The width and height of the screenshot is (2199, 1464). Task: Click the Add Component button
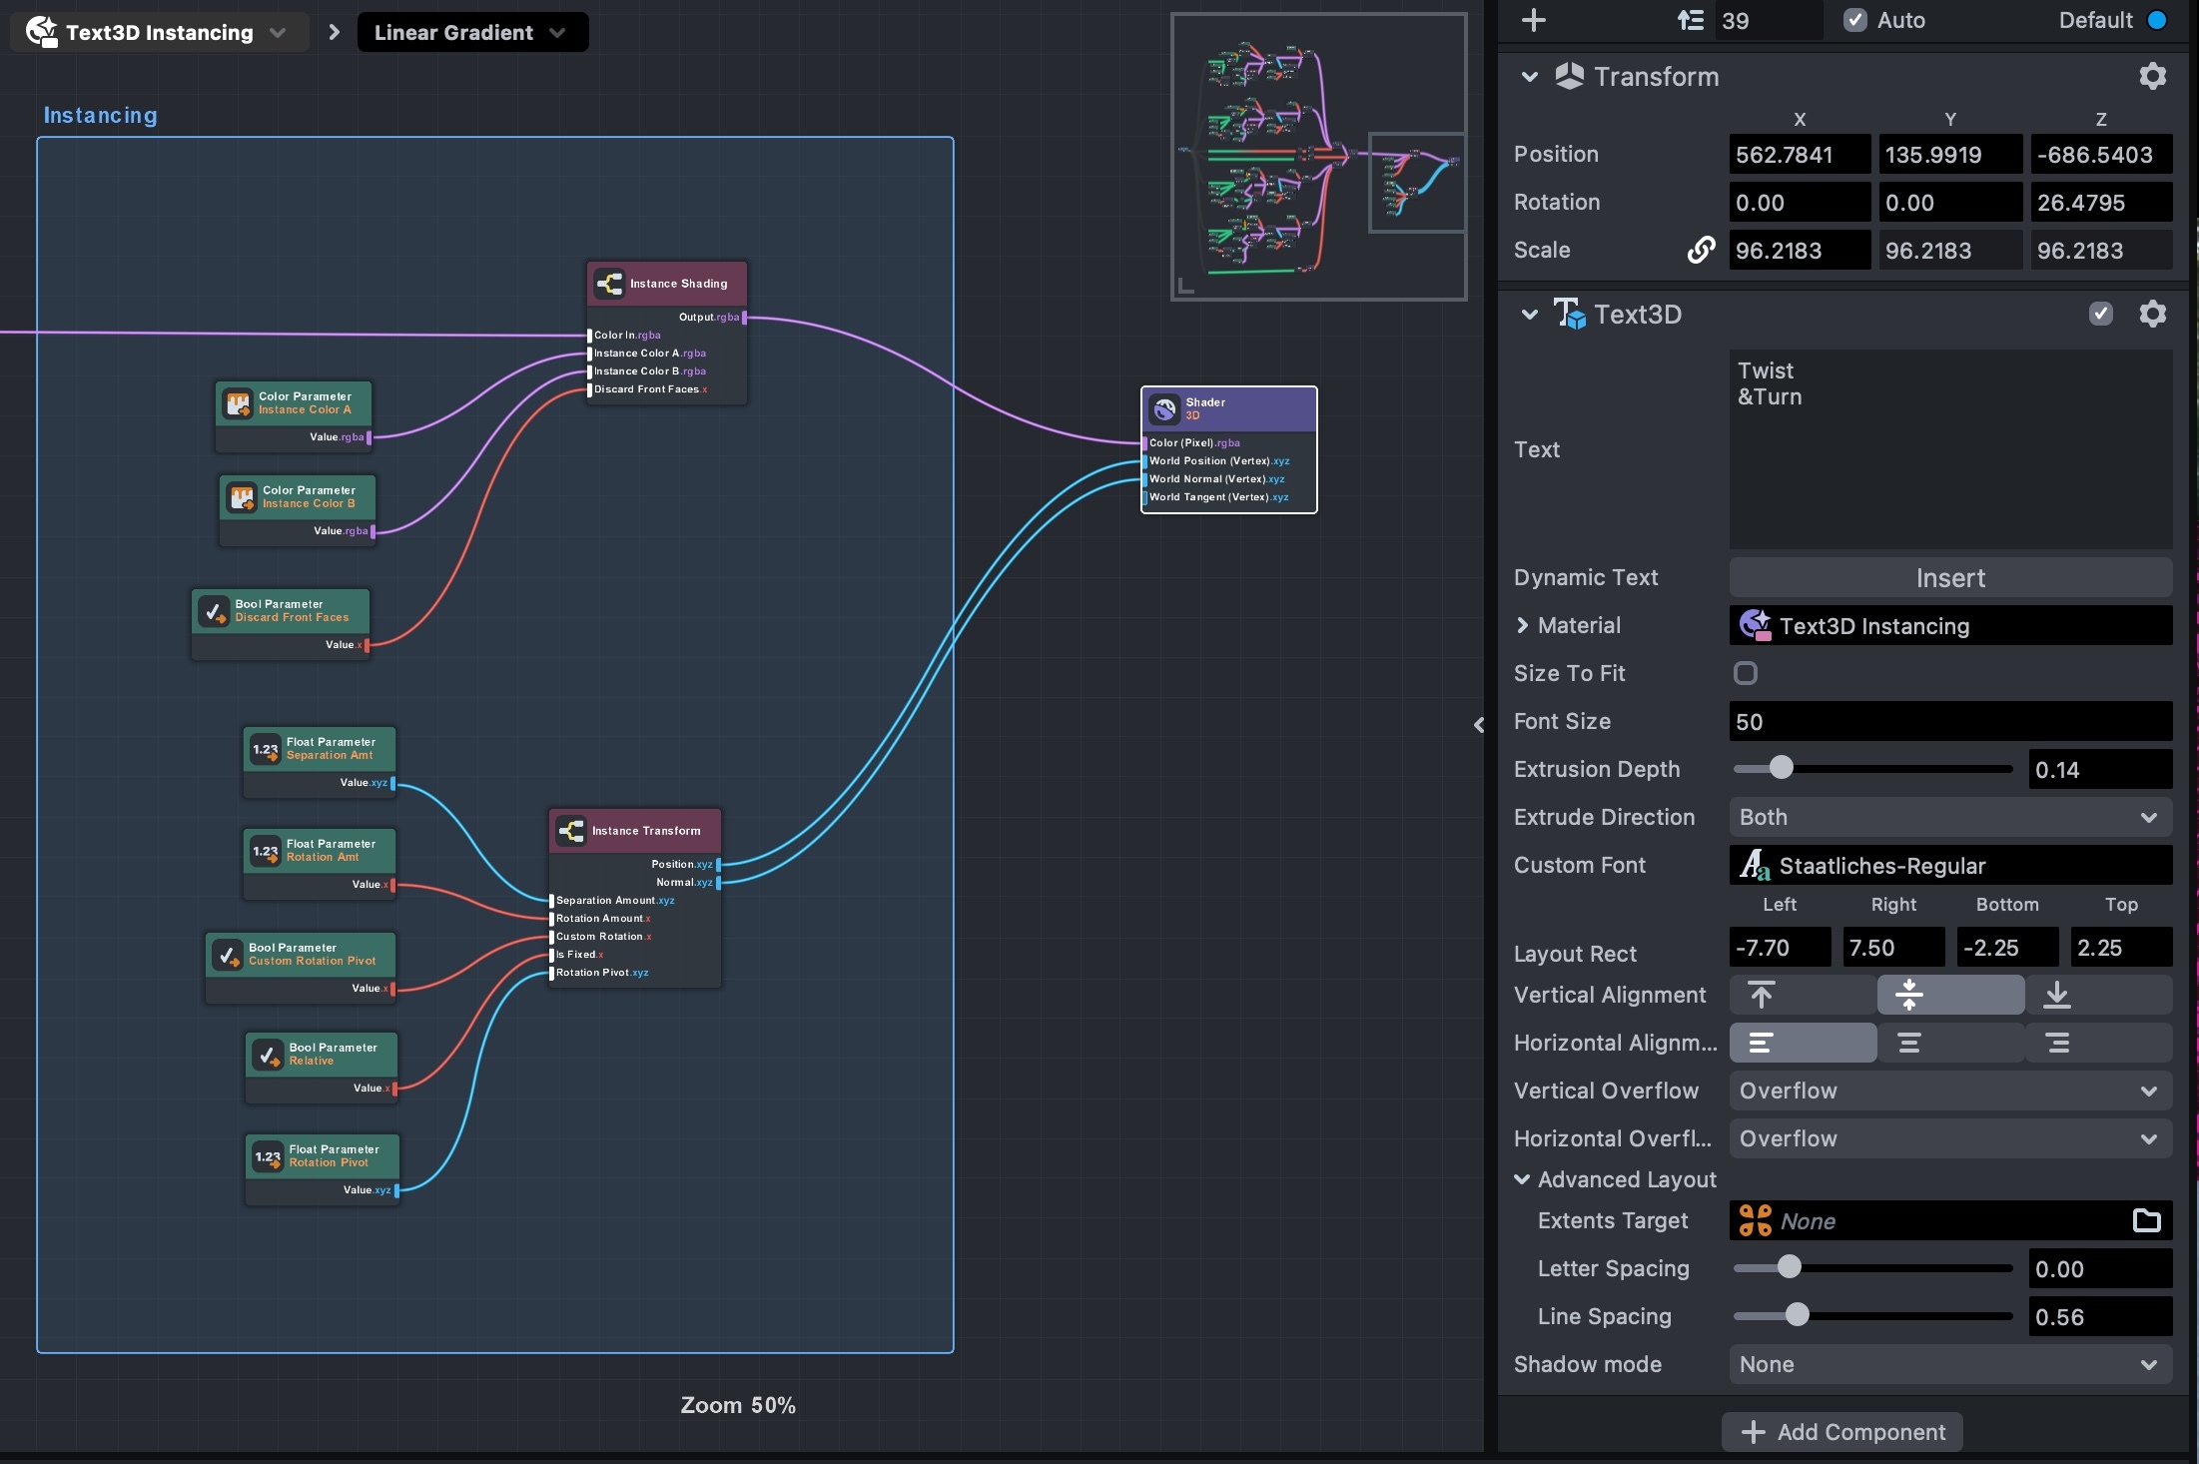coord(1841,1432)
